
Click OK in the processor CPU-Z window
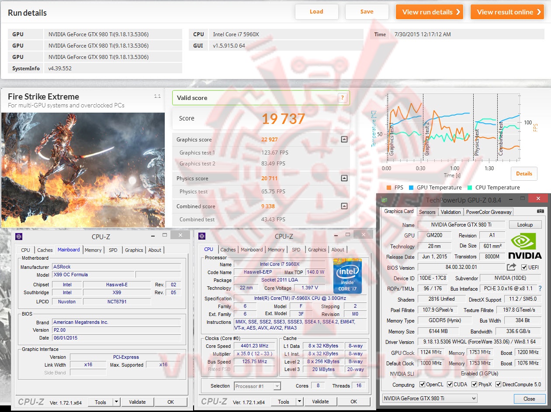coord(353,402)
